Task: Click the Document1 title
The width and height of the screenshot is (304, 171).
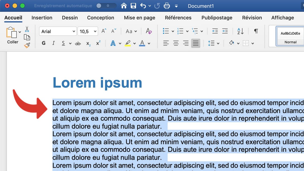Action: [201, 6]
